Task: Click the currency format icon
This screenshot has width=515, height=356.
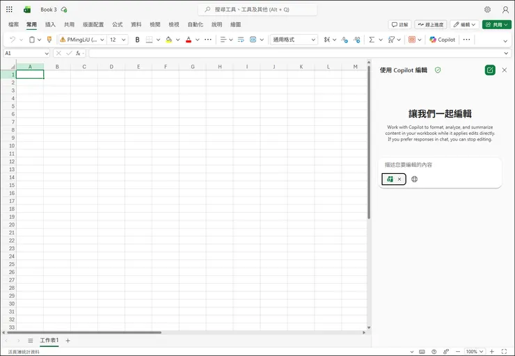Action: point(327,40)
